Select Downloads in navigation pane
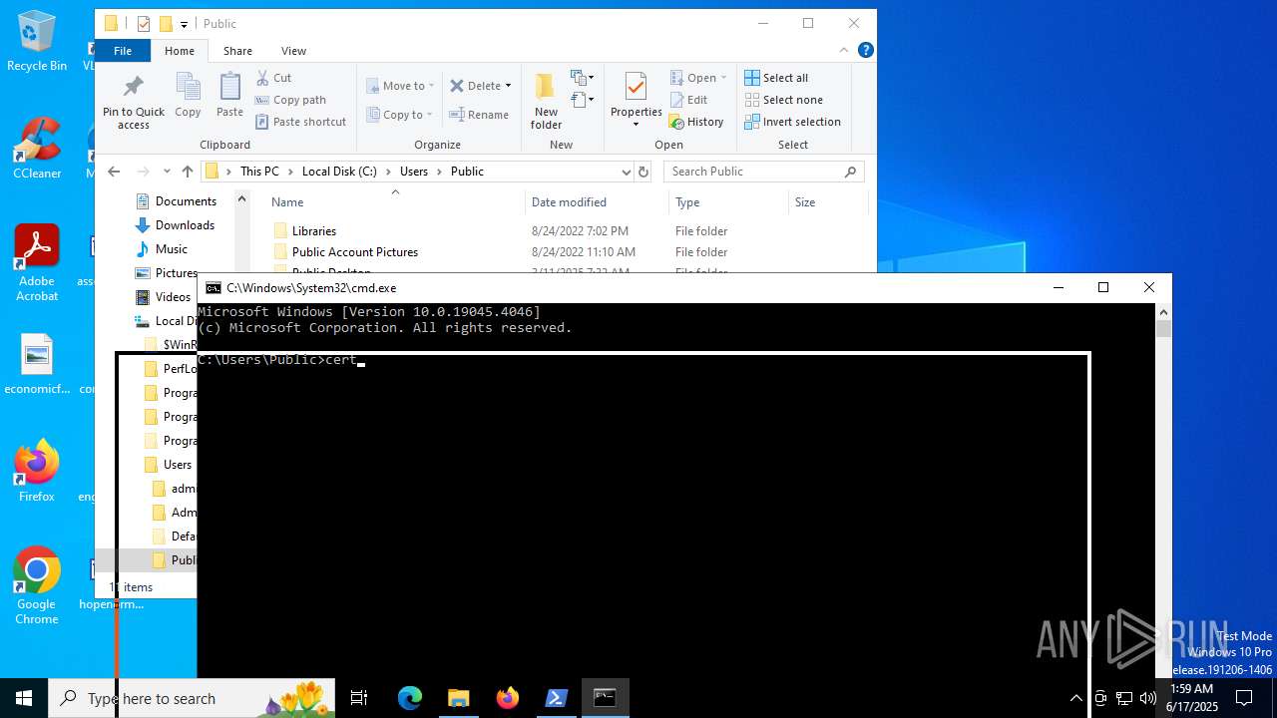The width and height of the screenshot is (1277, 718). (x=185, y=225)
